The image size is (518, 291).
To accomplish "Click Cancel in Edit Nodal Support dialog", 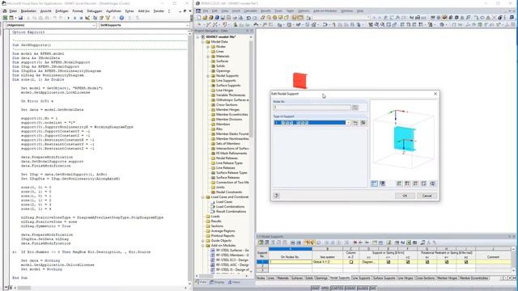I will point(427,196).
